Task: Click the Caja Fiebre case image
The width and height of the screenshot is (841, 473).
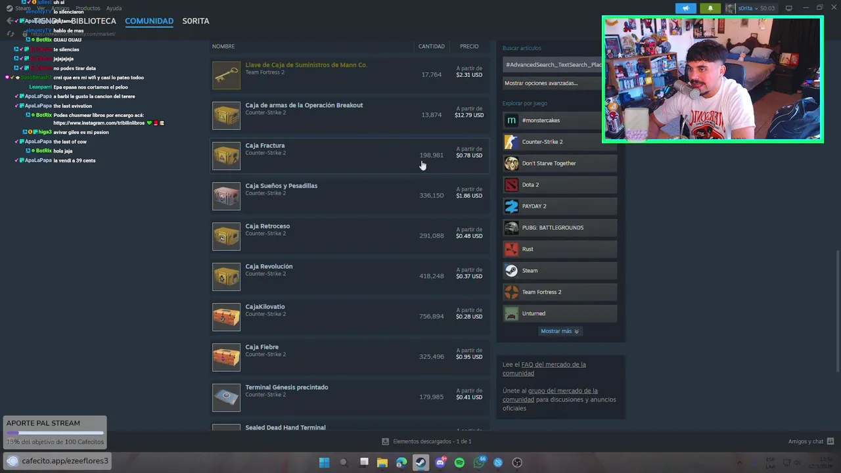Action: click(x=226, y=357)
